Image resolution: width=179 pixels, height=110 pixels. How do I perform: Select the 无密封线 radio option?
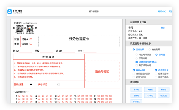click(134, 50)
